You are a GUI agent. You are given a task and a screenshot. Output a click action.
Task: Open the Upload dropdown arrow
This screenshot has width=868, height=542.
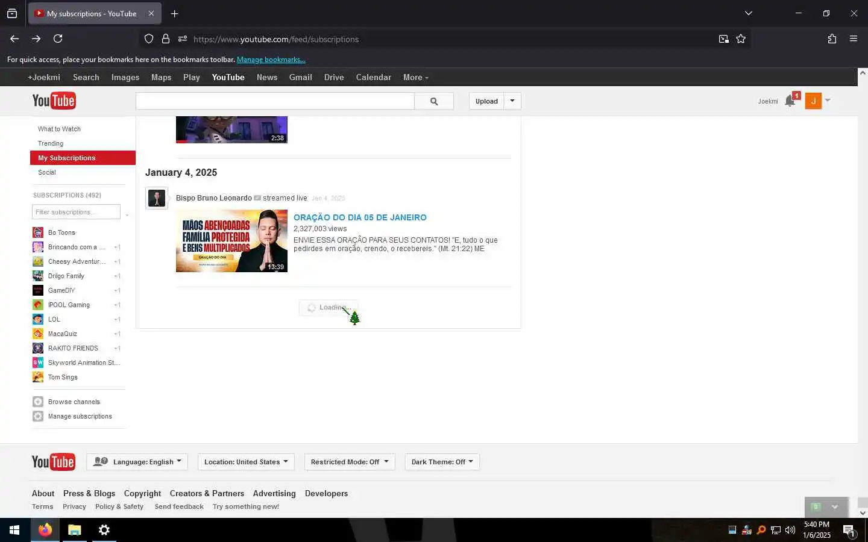pyautogui.click(x=512, y=101)
